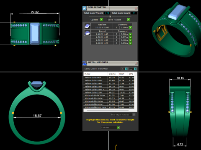Toggle the Use Object Materials option
The height and width of the screenshot is (150, 201).
point(134,115)
